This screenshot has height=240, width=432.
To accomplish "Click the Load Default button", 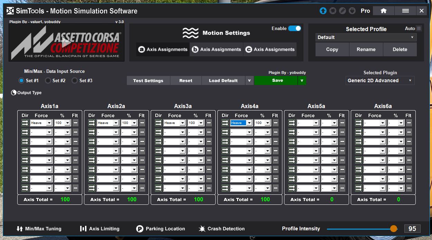I will click(223, 80).
